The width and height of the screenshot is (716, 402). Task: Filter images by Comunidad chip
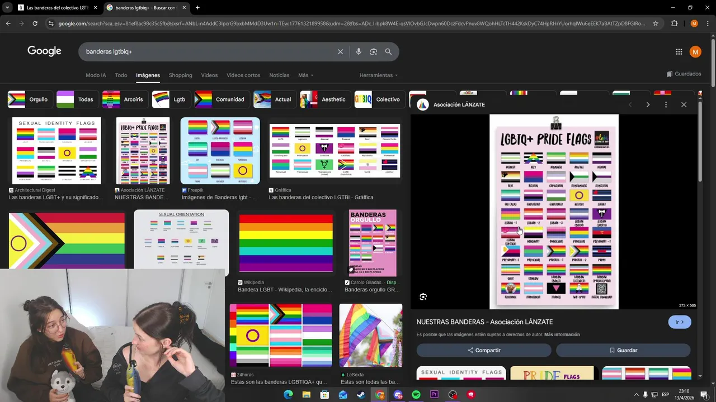[x=222, y=99]
